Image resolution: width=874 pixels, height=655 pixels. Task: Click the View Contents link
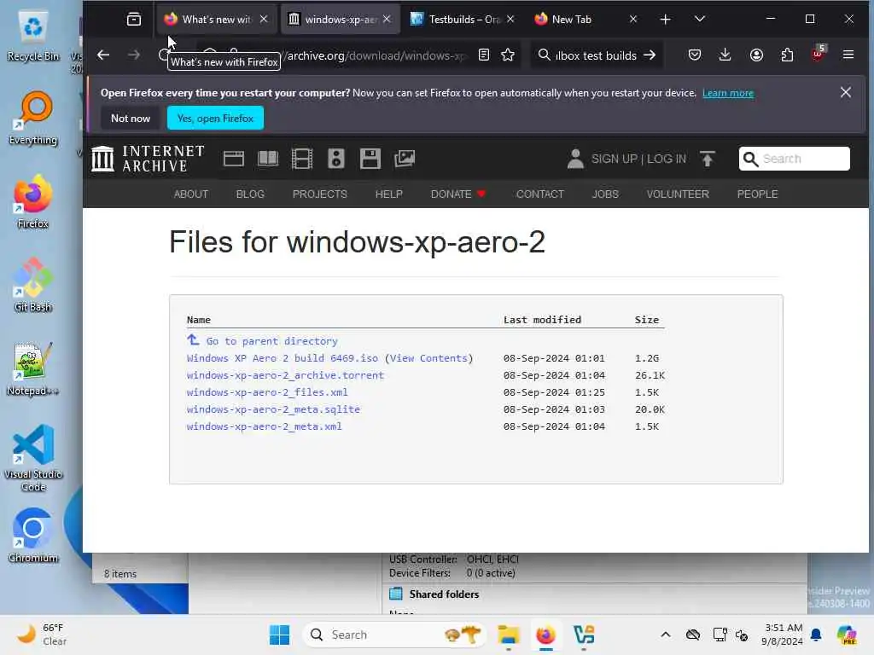click(428, 358)
